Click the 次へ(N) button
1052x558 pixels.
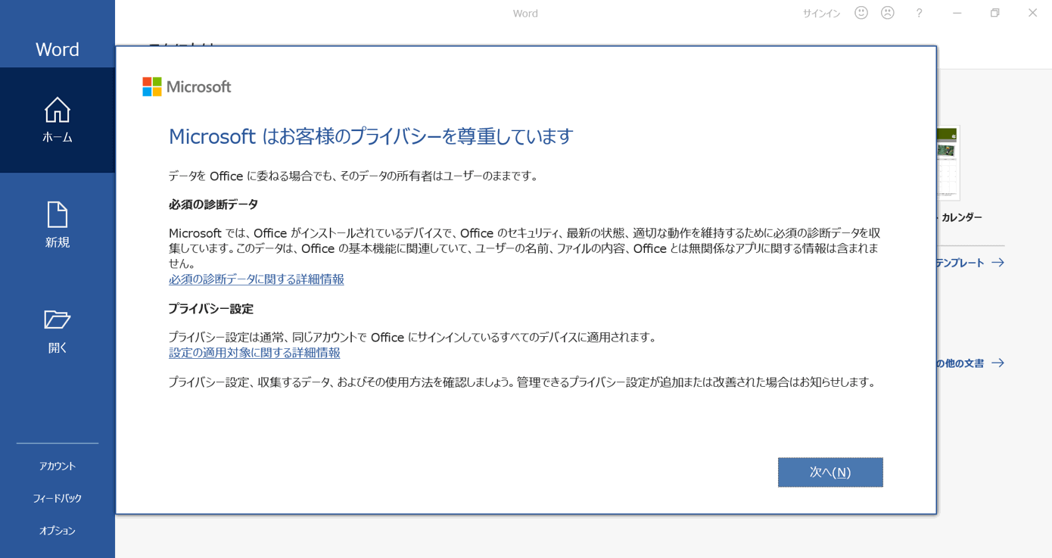pyautogui.click(x=830, y=472)
